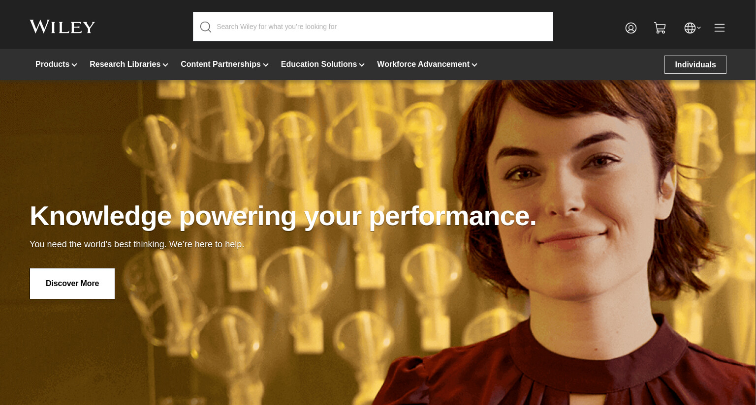This screenshot has height=405, width=756.
Task: Open the Education Solutions menu label
Action: coord(319,64)
